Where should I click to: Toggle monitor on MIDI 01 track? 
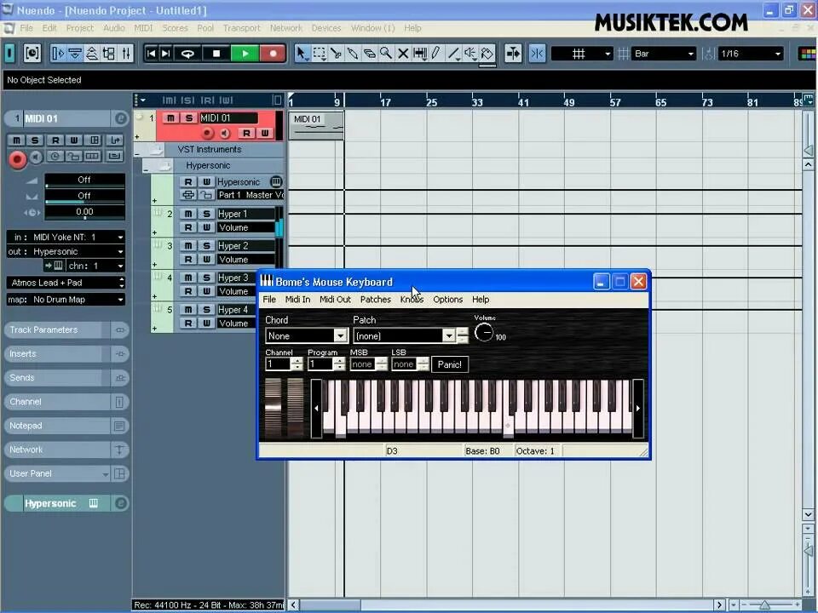point(225,133)
